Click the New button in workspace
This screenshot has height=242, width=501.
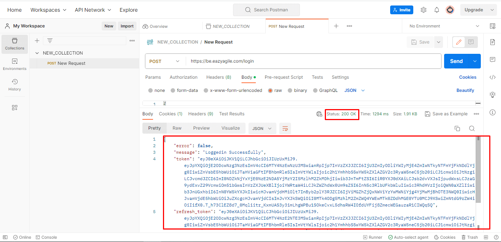click(109, 26)
